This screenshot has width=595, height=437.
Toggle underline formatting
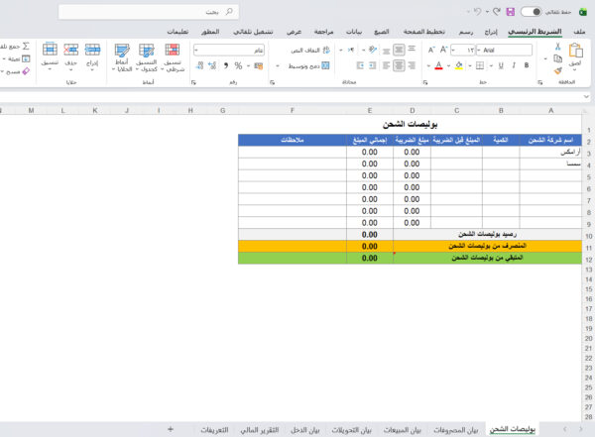point(501,65)
